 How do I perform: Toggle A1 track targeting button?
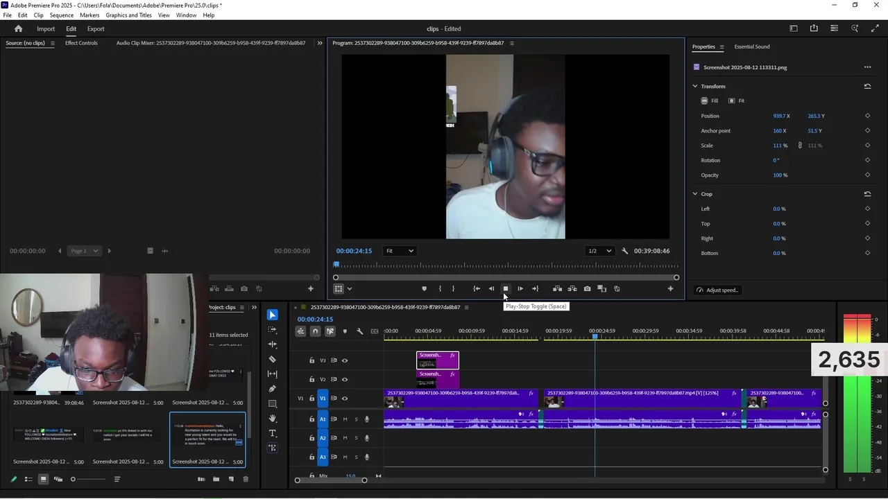(323, 419)
